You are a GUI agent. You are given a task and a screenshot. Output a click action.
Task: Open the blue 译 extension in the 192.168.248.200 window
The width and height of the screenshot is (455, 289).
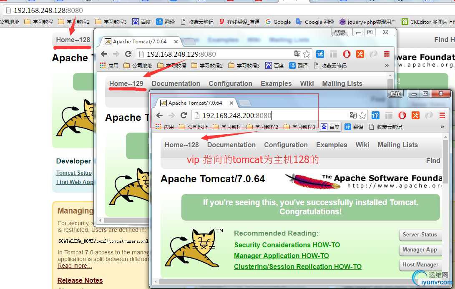coord(375,115)
